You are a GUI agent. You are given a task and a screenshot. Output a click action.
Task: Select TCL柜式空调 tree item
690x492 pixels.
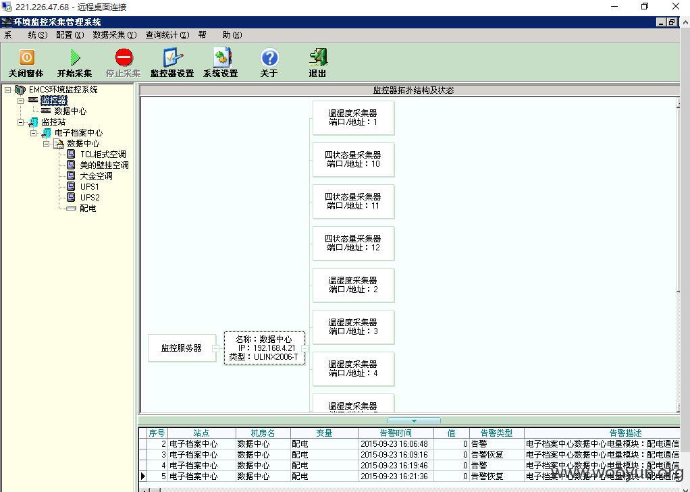103,155
